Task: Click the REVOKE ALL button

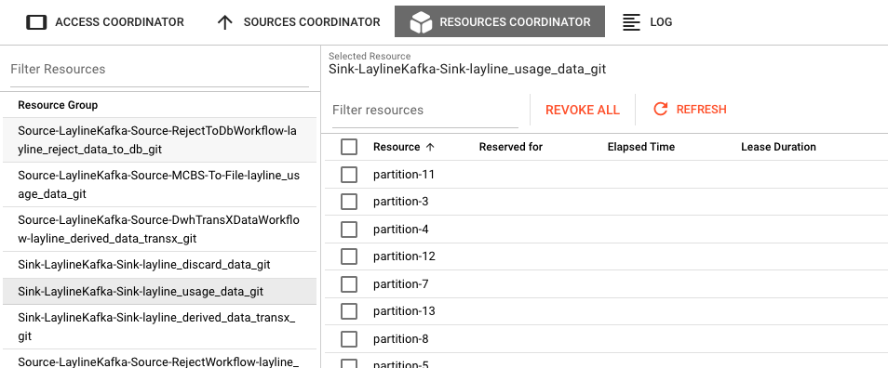Action: point(582,110)
